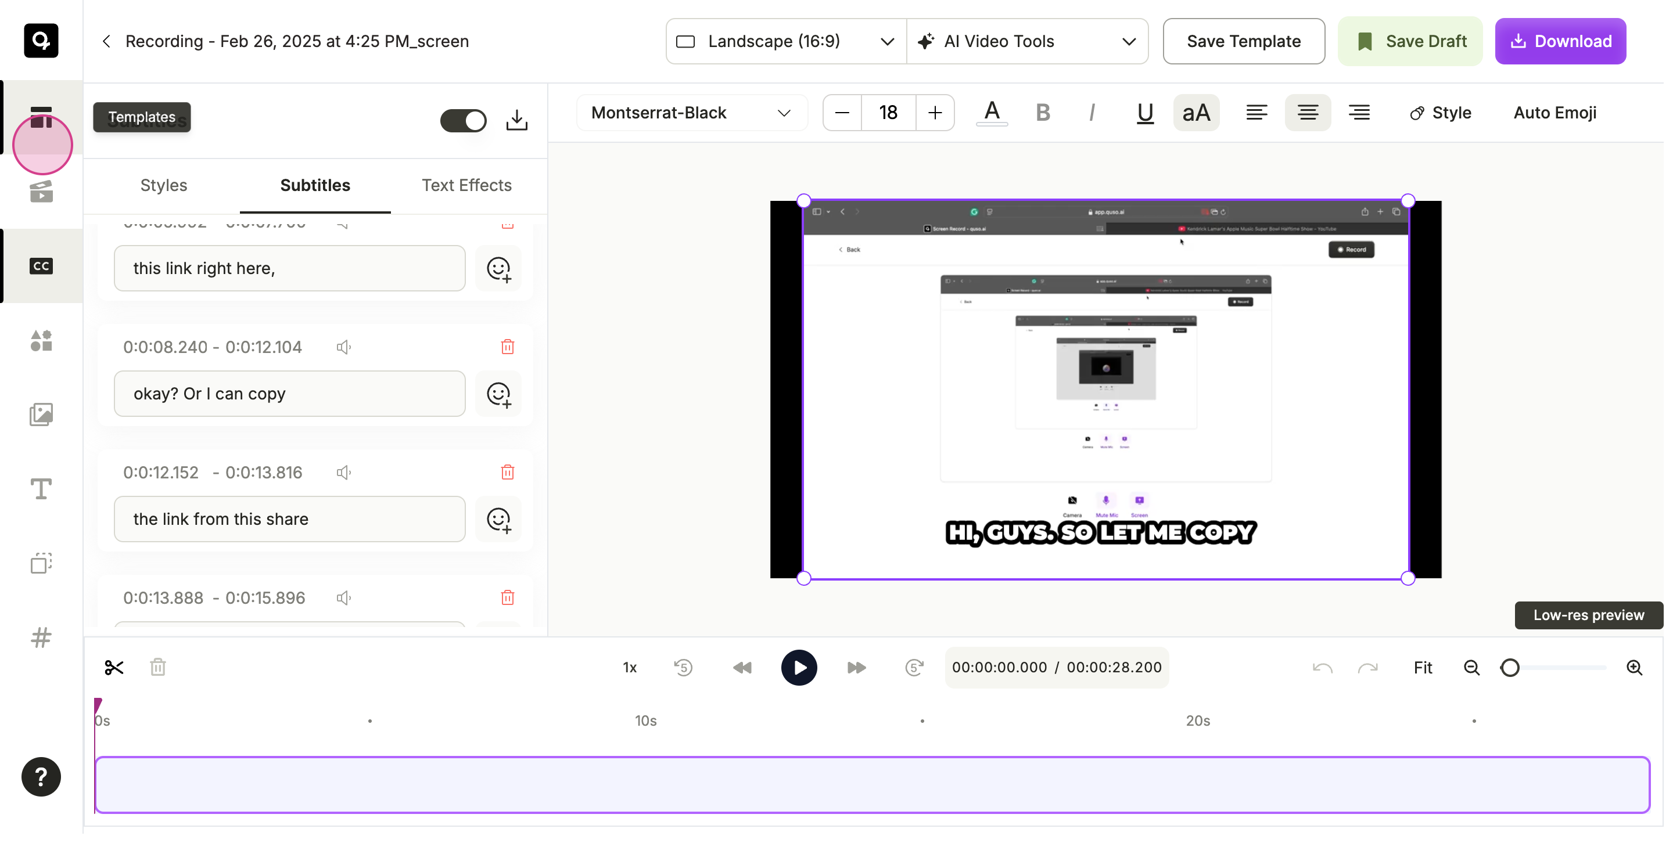1673x843 pixels.
Task: Download subtitles with the export icon
Action: (x=517, y=120)
